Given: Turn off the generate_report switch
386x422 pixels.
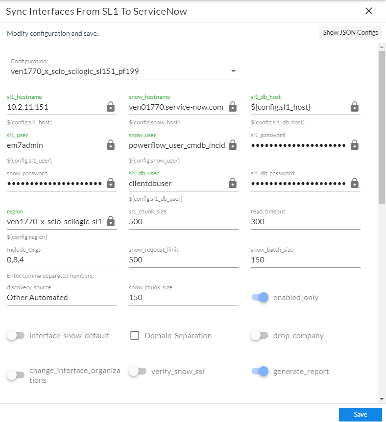Looking at the screenshot, I should (260, 372).
